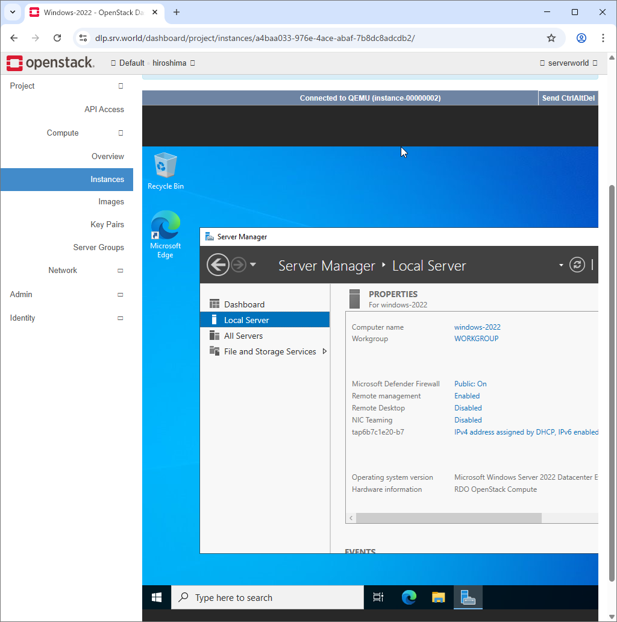617x622 pixels.
Task: Open the browser three-dot menu
Action: coord(603,38)
